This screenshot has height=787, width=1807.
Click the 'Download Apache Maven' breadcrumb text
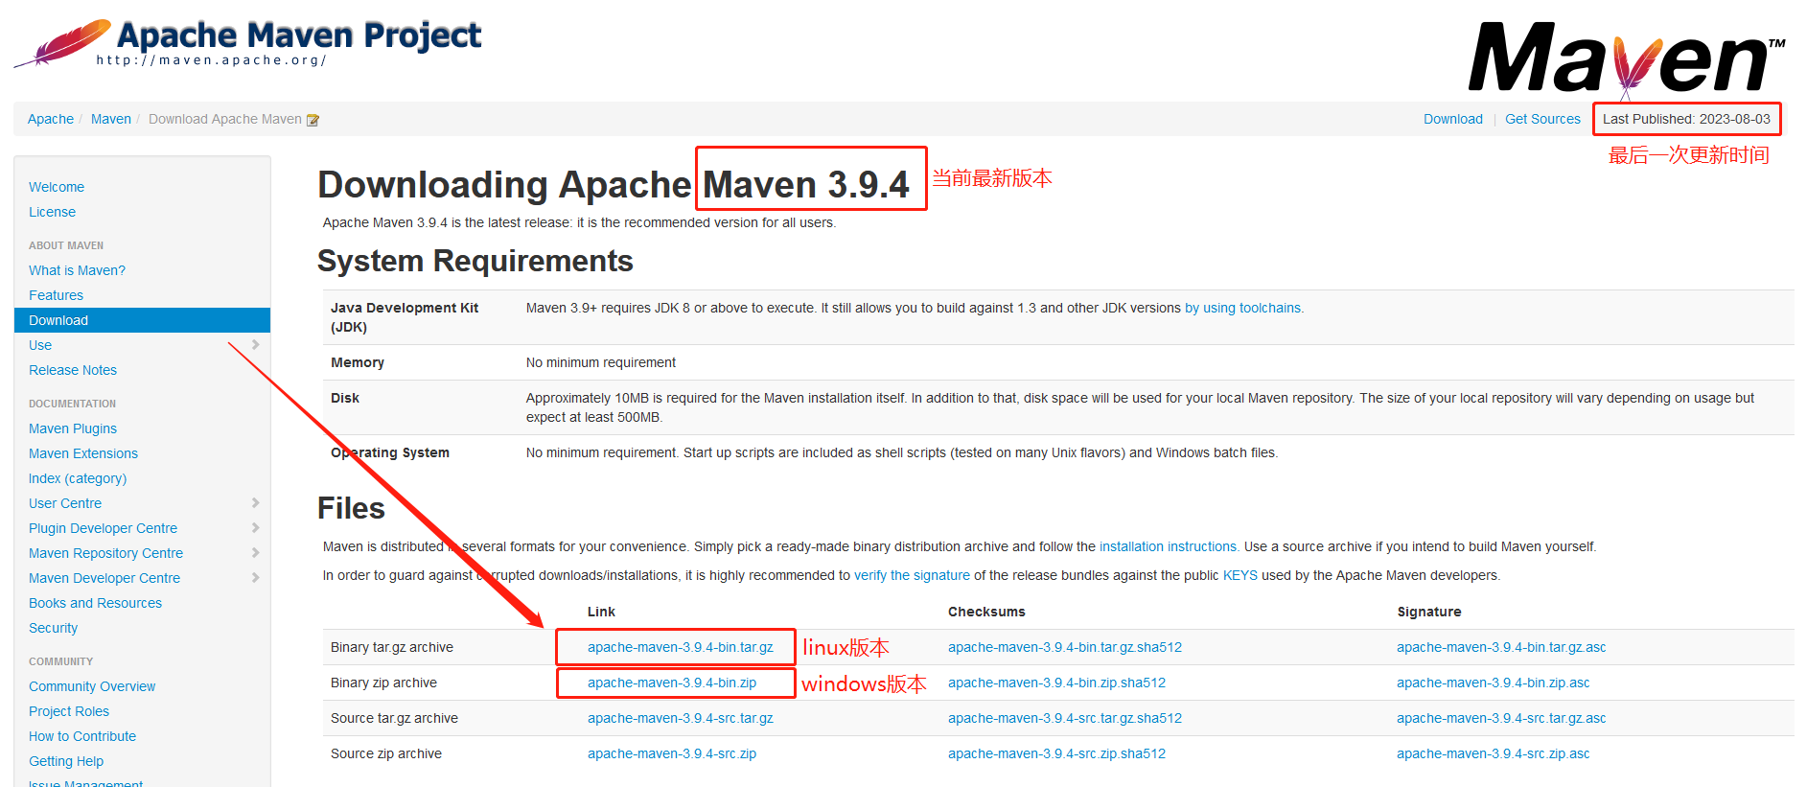225,119
